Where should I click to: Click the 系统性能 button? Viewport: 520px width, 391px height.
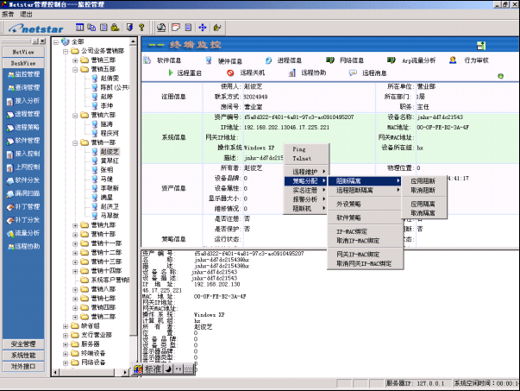(x=23, y=356)
